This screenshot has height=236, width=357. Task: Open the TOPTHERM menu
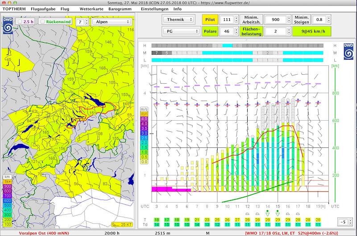point(14,9)
